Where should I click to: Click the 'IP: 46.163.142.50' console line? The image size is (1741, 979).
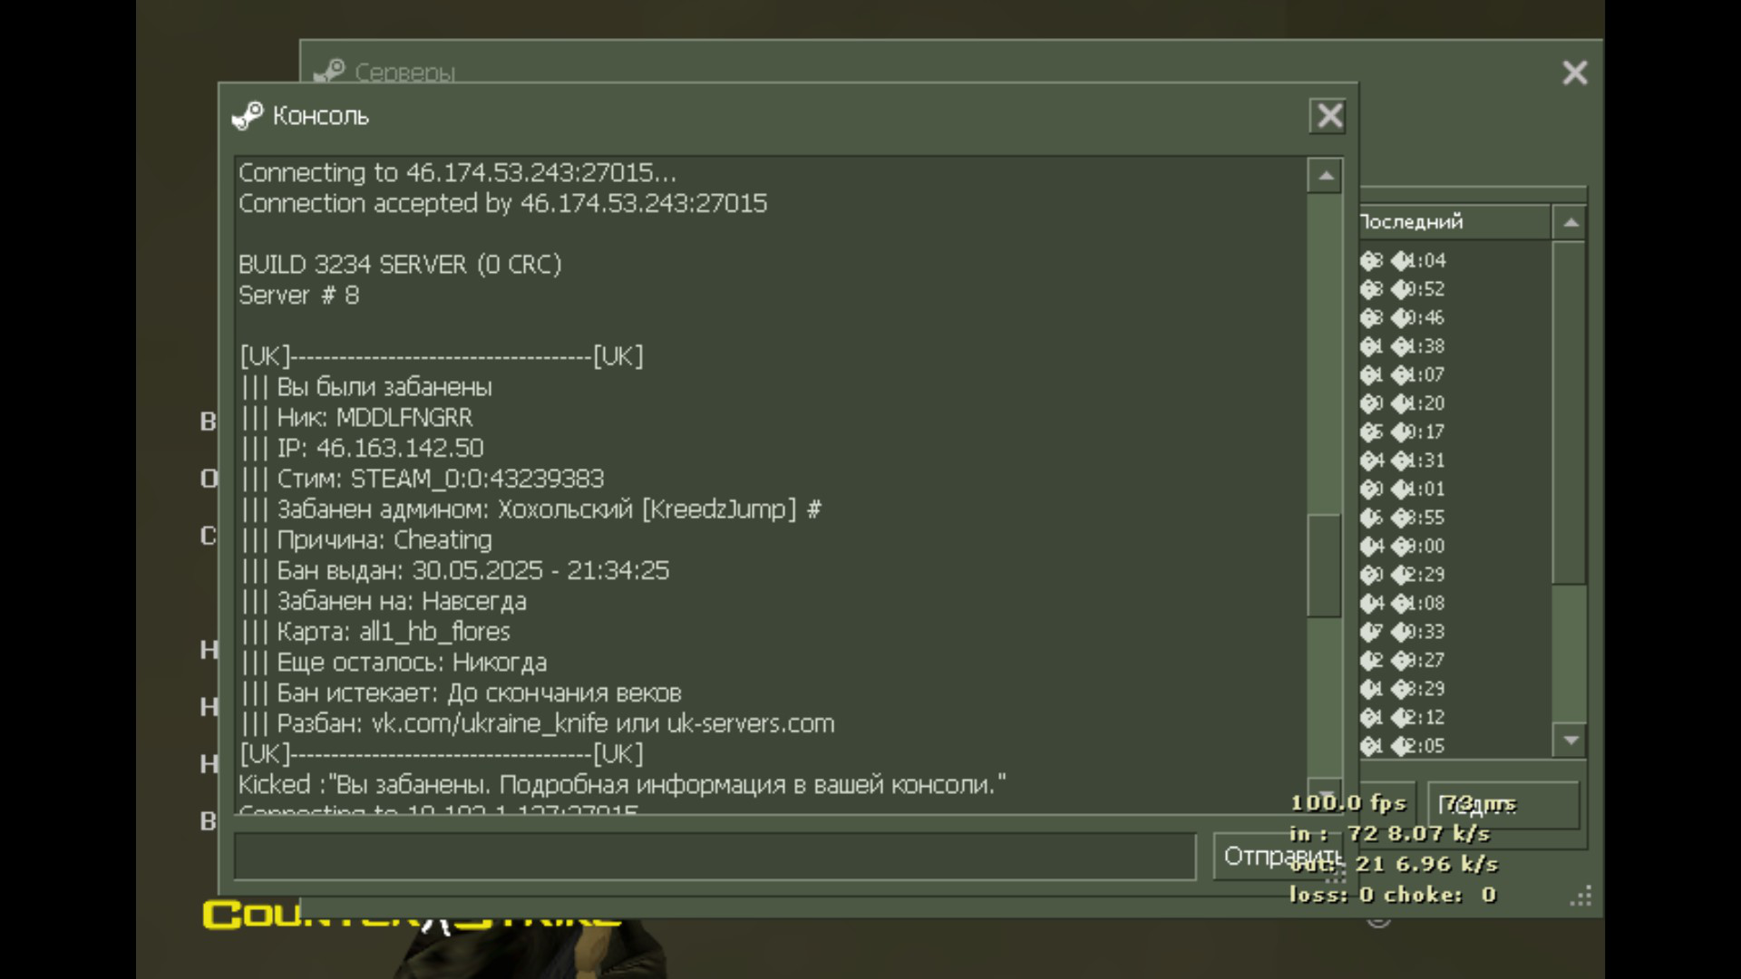[x=362, y=449]
